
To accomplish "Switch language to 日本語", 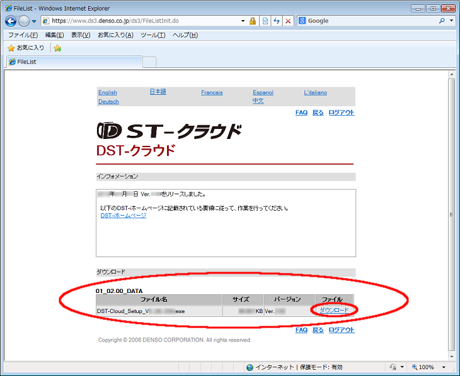I will [158, 92].
